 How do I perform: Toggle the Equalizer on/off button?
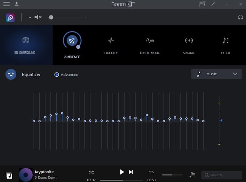point(11,74)
